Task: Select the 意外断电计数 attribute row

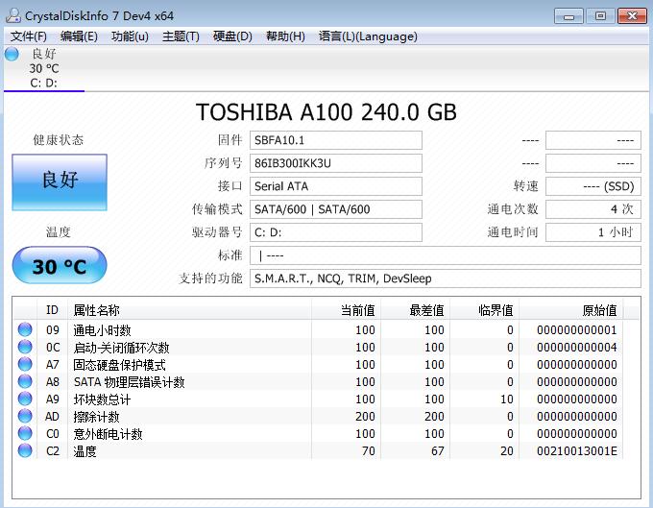Action: click(x=319, y=433)
